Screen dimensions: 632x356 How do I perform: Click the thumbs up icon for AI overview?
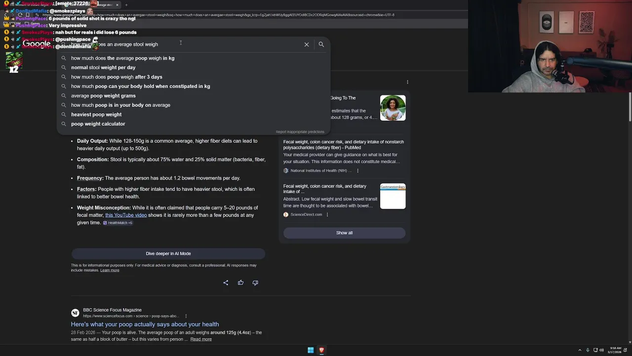[x=240, y=283]
